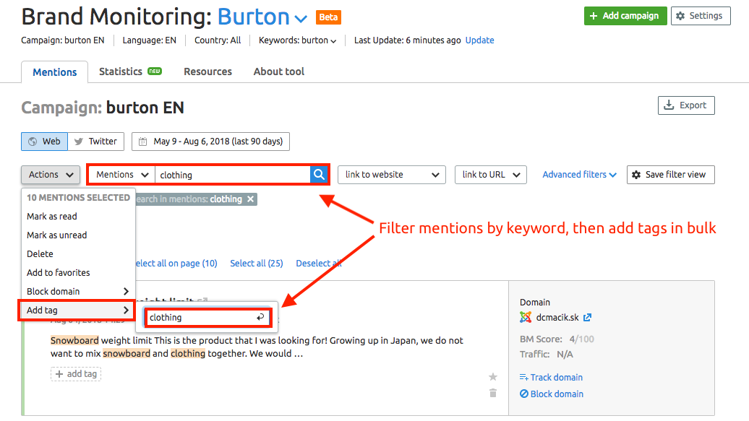Viewport: 749px width, 421px height.
Task: Click the blue search magnifier icon
Action: point(319,175)
